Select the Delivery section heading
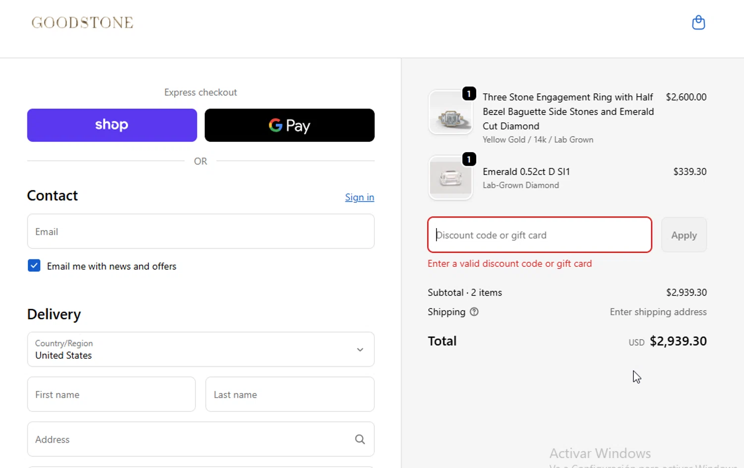744x468 pixels. click(x=54, y=314)
